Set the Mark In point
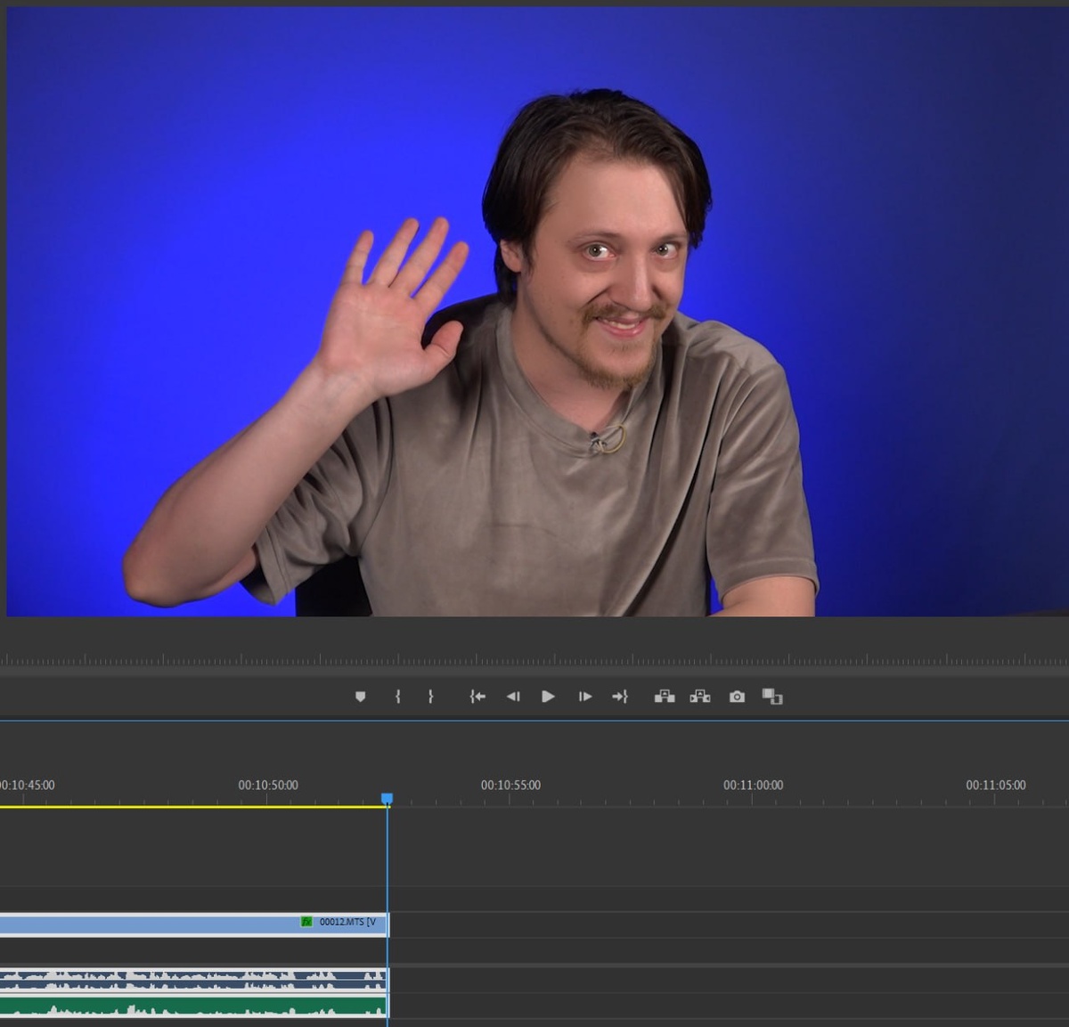 click(397, 697)
